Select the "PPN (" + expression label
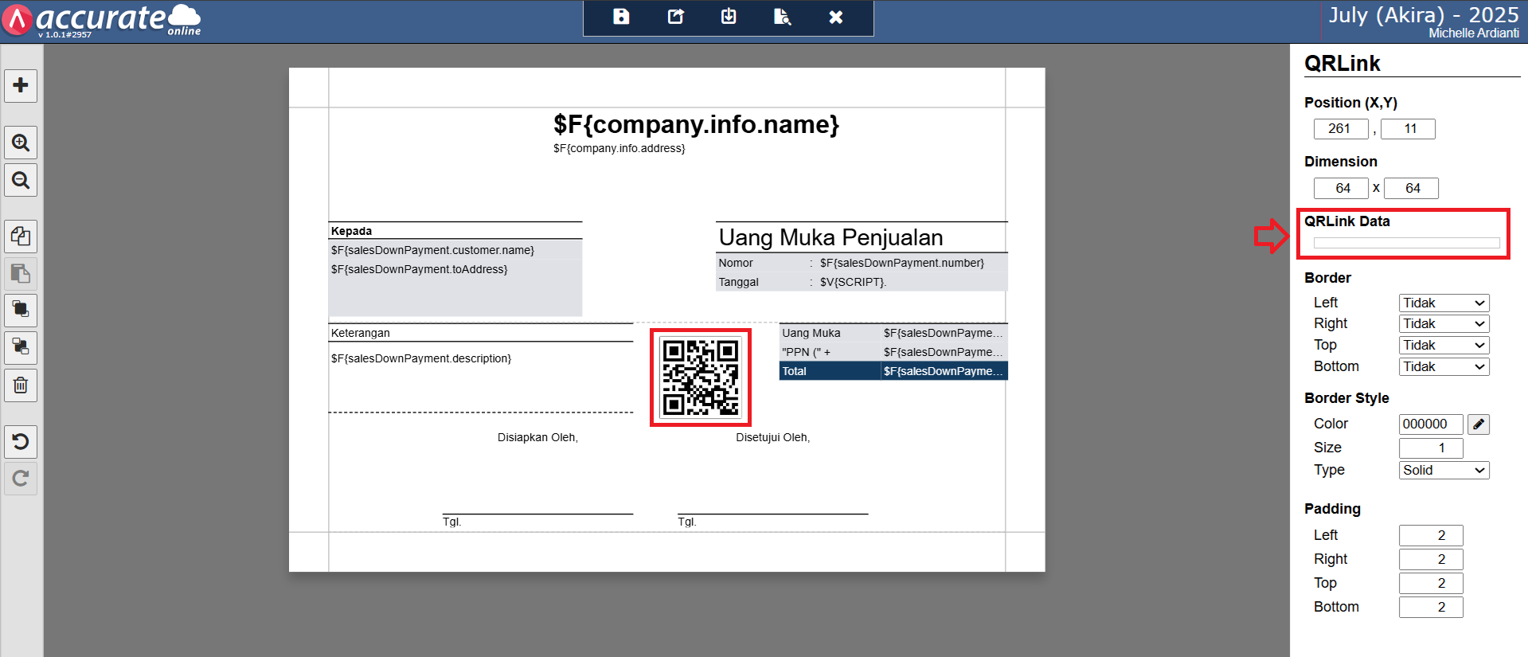1528x657 pixels. (x=806, y=352)
